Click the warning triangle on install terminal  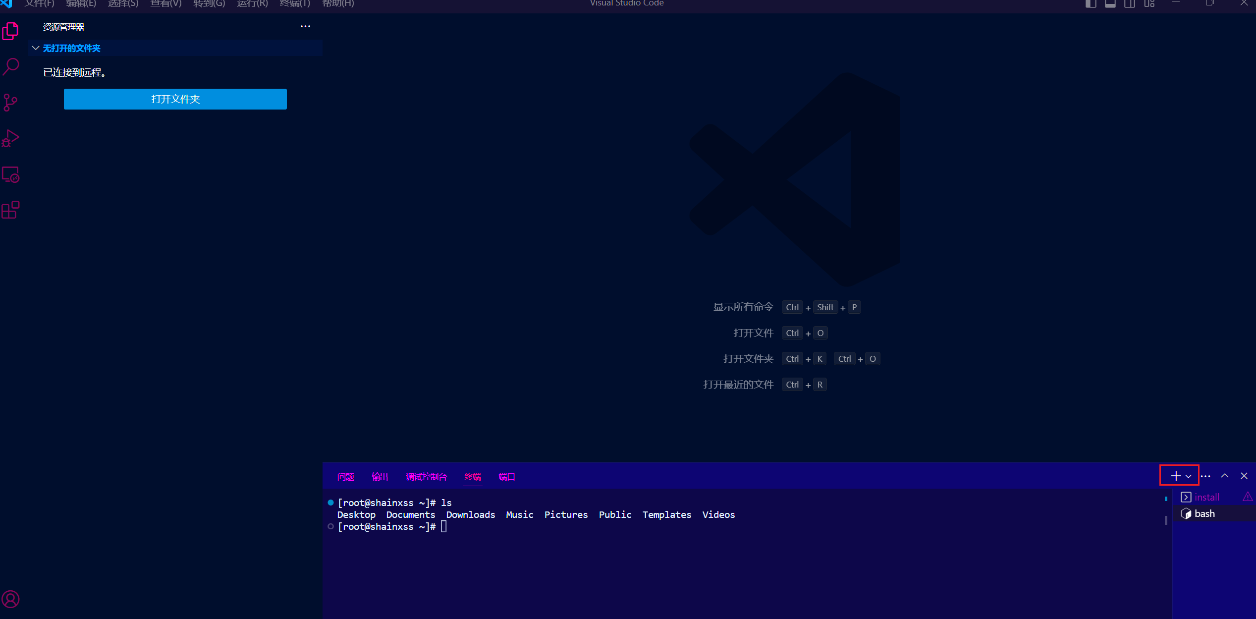(x=1248, y=497)
